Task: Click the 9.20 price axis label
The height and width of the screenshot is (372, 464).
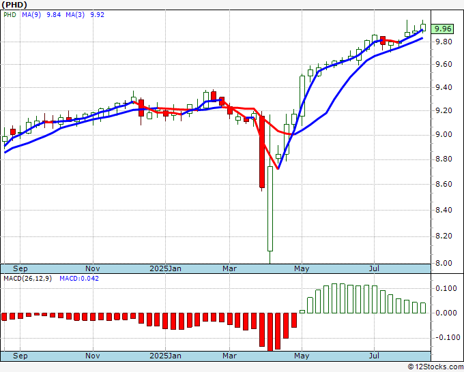Action: click(444, 111)
